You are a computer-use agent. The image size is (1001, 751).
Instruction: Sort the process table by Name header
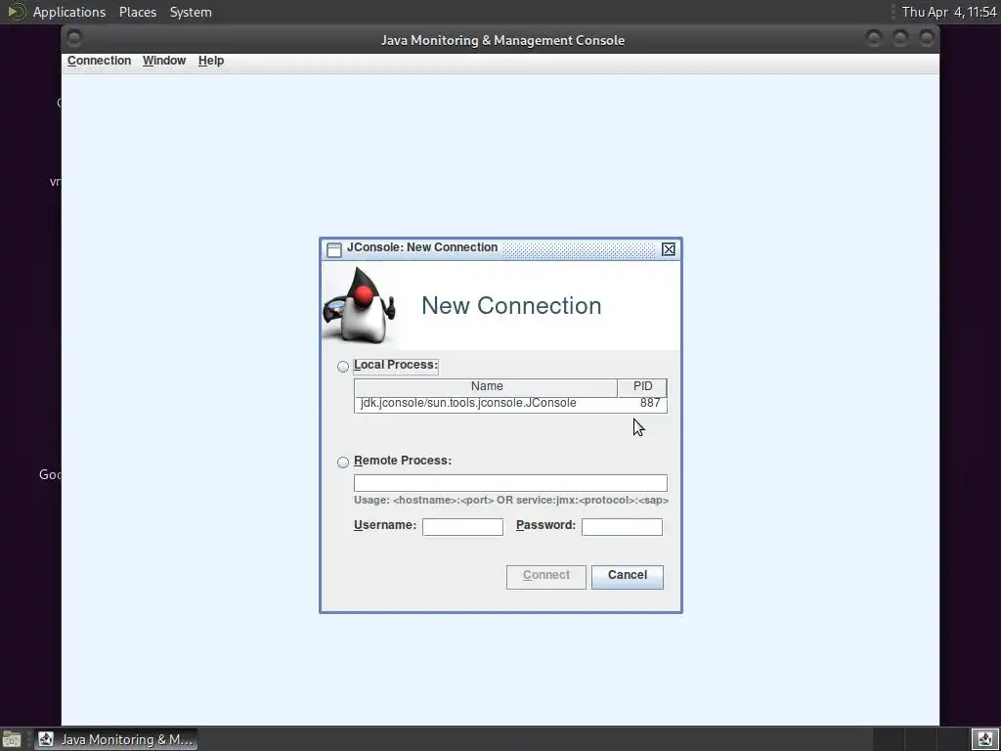pyautogui.click(x=486, y=387)
